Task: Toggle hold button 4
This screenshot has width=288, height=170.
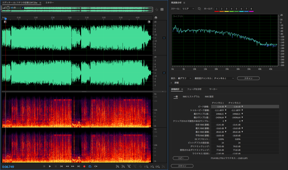Action: coord(231,9)
